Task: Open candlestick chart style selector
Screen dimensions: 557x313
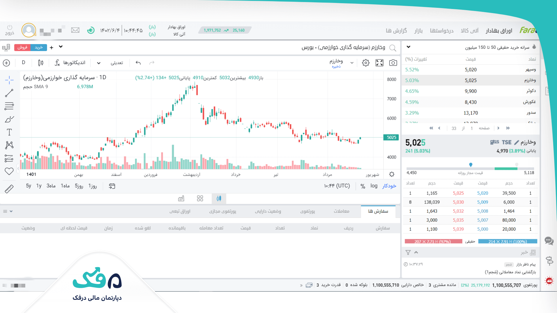Action: [41, 63]
